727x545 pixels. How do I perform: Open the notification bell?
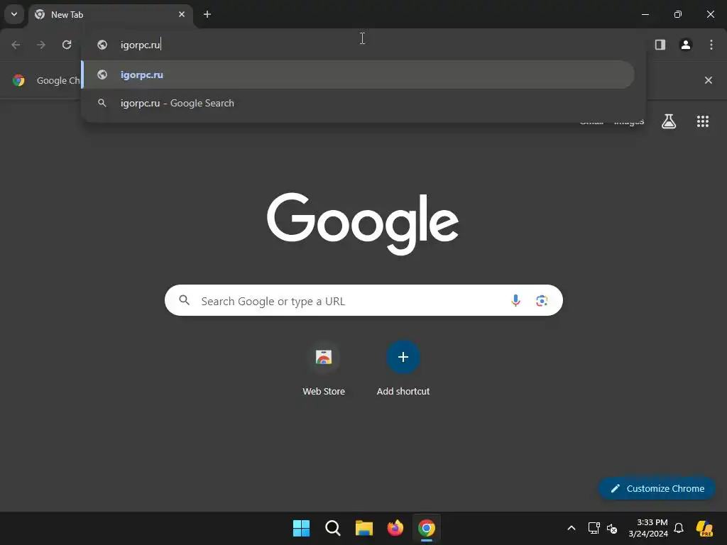click(679, 528)
